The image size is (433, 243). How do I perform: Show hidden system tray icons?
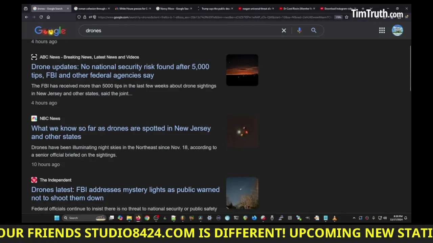tap(354, 218)
